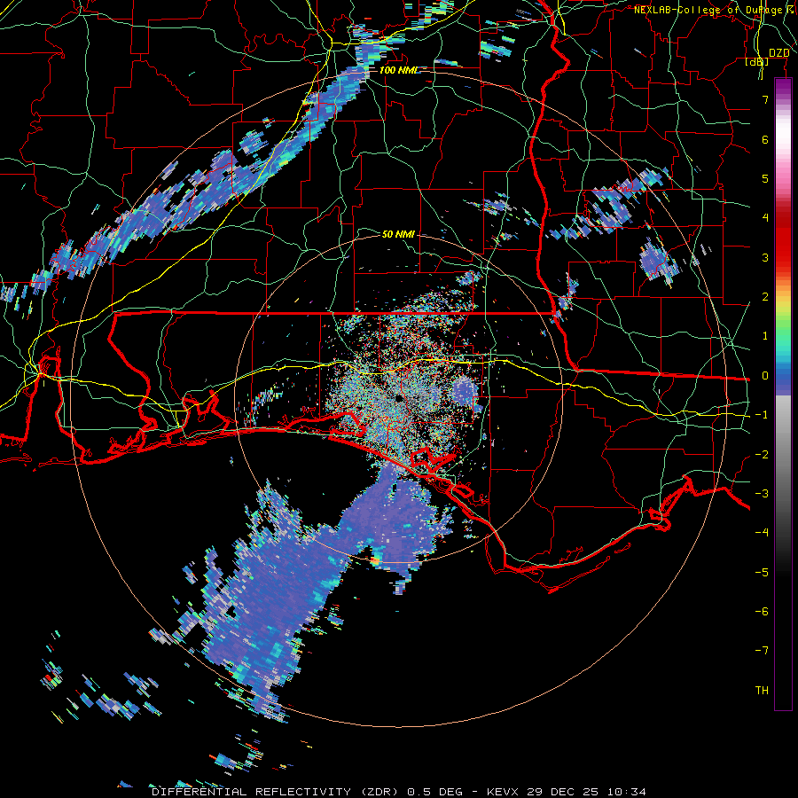798x798 pixels.
Task: Click the "1" value on the color scale
Action: click(765, 336)
